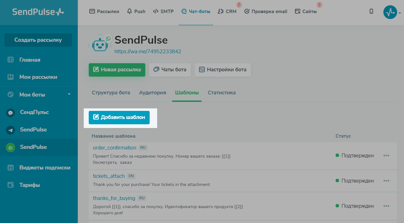
Task: Switch to the Статистика tab
Action: coord(222,93)
